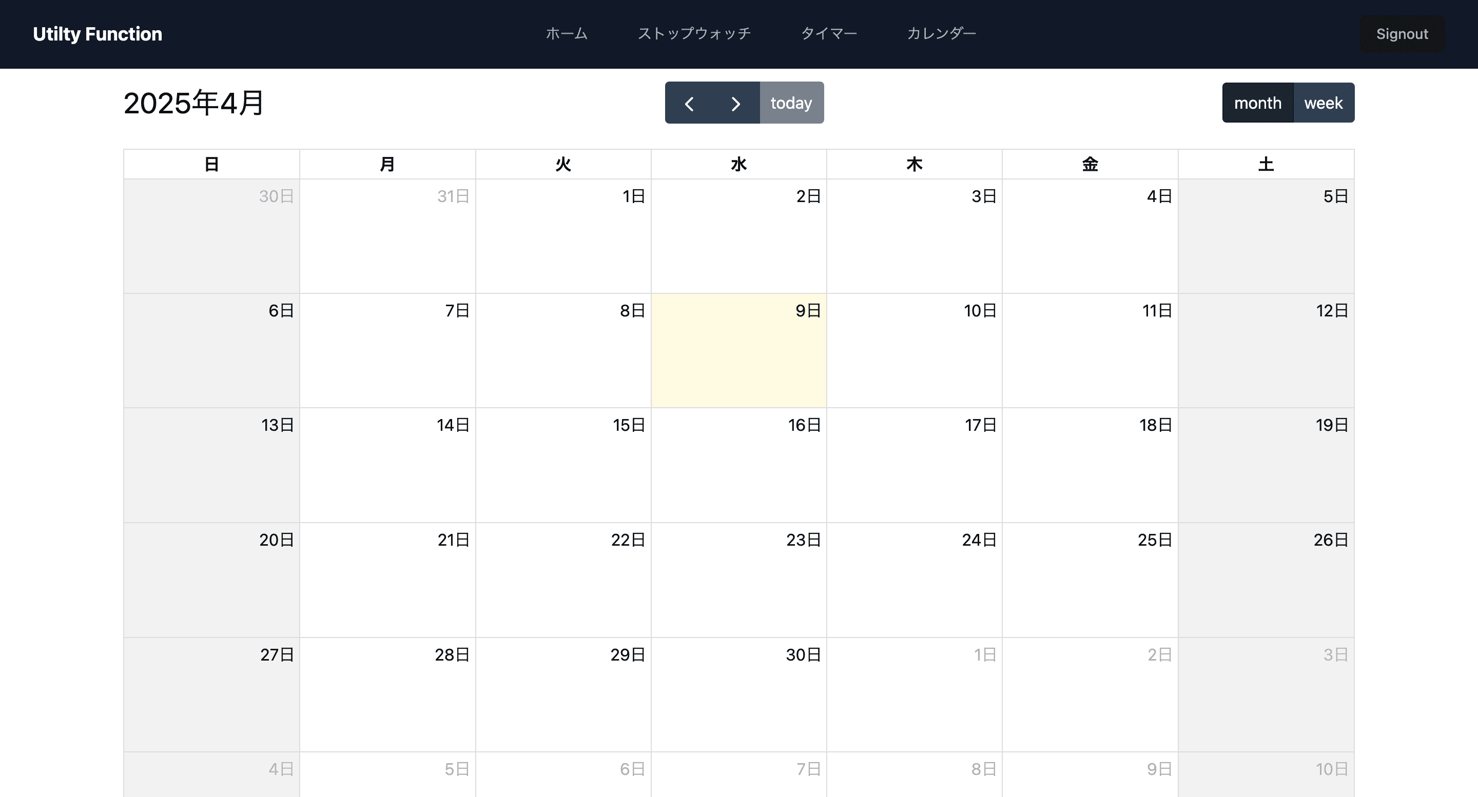Switch to month view
This screenshot has width=1478, height=797.
[1258, 103]
